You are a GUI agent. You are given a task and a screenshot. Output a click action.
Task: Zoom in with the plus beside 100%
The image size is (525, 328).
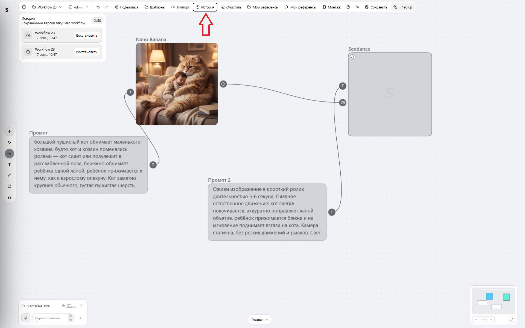pos(491,320)
